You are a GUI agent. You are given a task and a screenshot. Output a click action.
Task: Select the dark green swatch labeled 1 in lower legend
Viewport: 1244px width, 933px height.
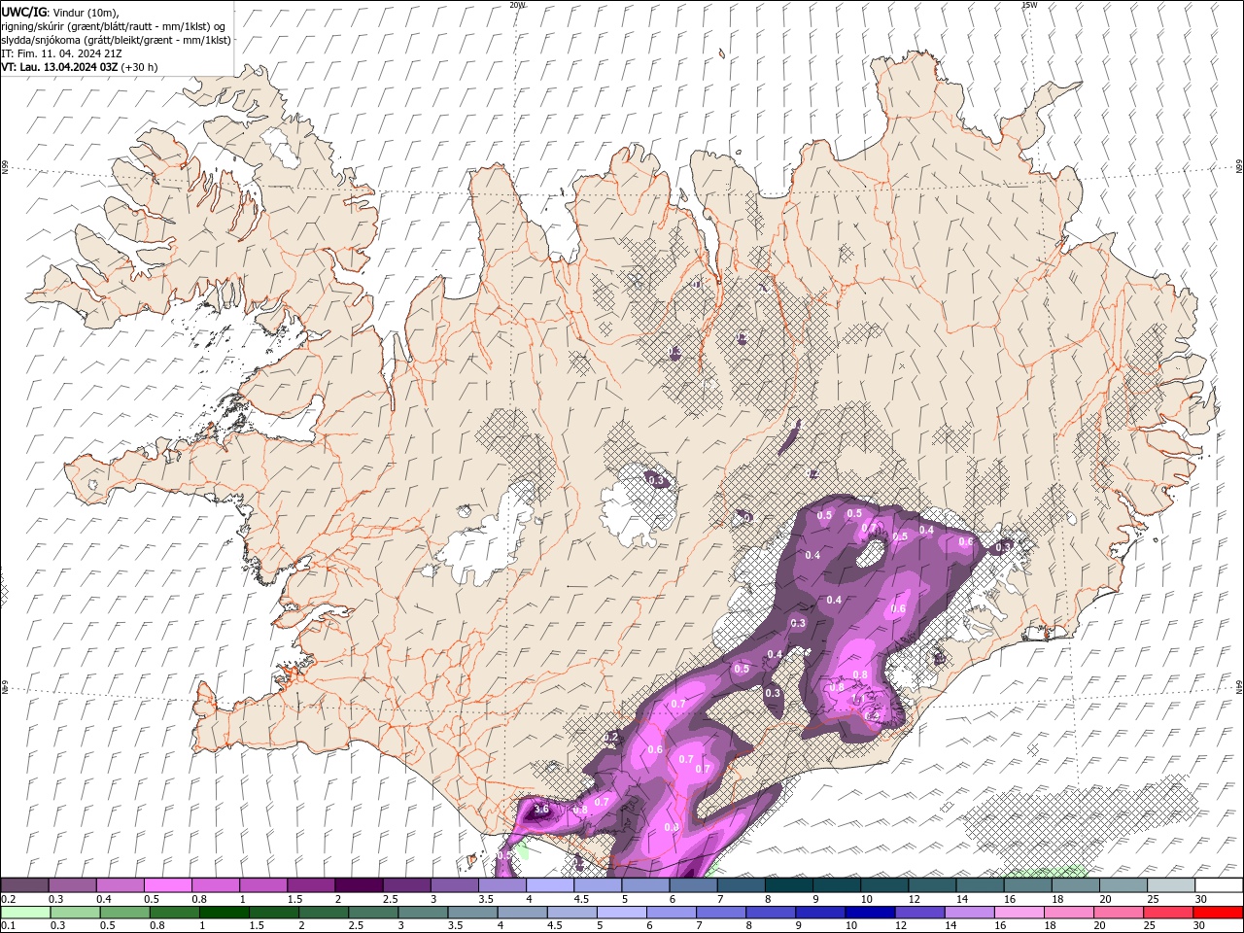(x=224, y=913)
